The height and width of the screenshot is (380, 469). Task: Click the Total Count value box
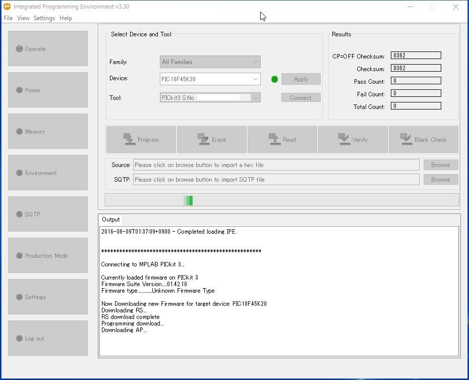pos(416,106)
